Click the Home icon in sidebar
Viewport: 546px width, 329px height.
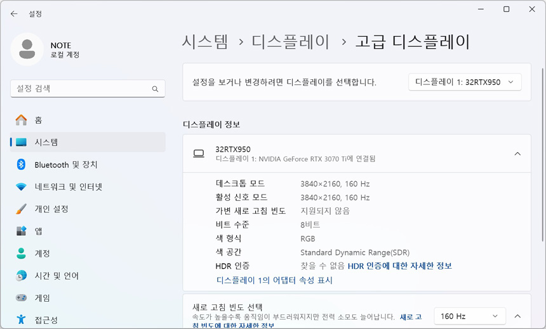(22, 120)
